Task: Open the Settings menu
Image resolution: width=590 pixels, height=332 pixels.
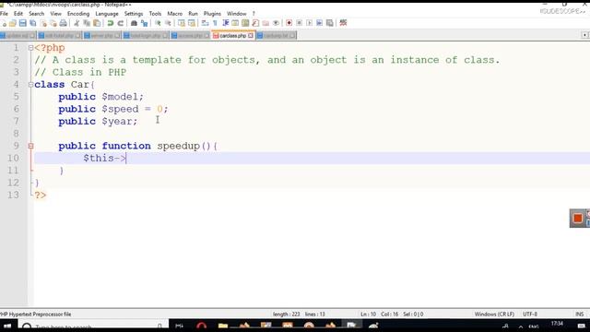Action: pos(134,14)
